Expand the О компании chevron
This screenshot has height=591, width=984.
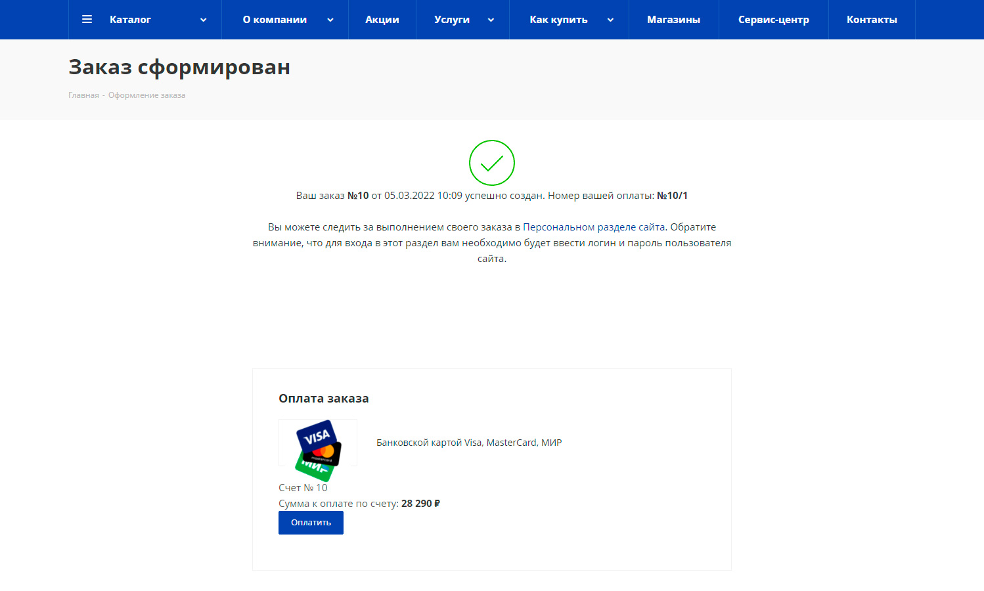tap(330, 20)
